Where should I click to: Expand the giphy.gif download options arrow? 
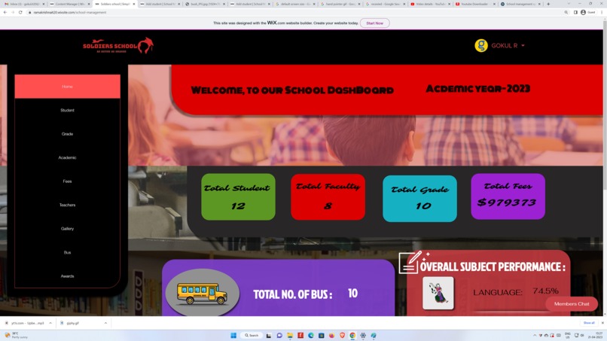point(105,323)
